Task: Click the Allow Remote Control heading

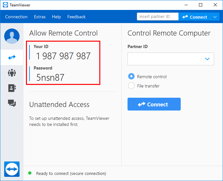Action: click(x=63, y=33)
